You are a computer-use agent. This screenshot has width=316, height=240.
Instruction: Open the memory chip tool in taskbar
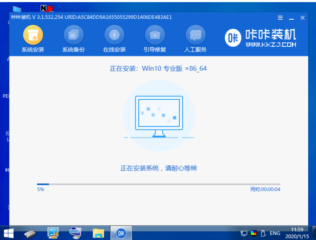(x=31, y=233)
